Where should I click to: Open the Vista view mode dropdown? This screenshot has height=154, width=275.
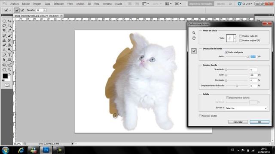coord(235,38)
